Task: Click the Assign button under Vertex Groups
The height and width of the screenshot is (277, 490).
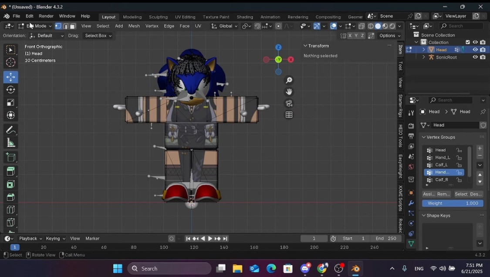Action: pos(429,194)
